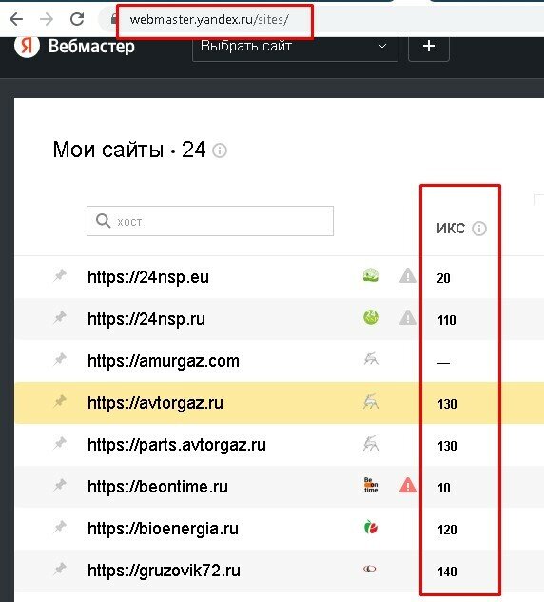Screen dimensions: 544x602
Task: Sort by the ИКС column header
Action: coord(451,229)
